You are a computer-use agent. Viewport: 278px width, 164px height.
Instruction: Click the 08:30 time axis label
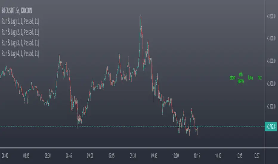point(47,156)
